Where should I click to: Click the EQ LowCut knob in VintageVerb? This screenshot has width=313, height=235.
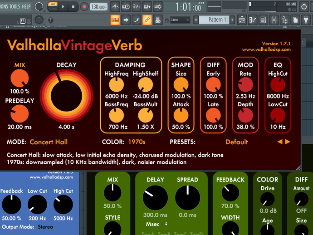coord(278,115)
